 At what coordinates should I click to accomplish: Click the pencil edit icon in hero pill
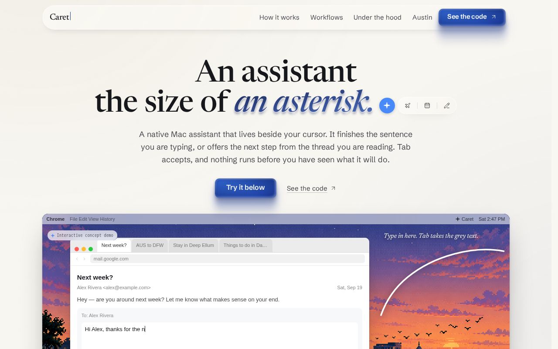point(447,106)
